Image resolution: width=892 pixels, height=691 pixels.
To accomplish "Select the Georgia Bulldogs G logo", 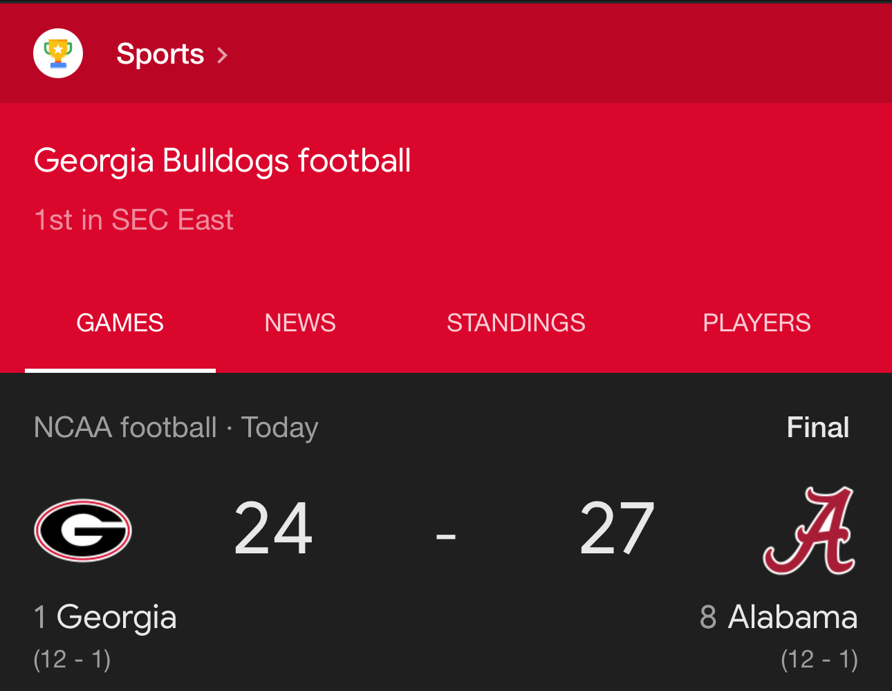I will (x=83, y=530).
